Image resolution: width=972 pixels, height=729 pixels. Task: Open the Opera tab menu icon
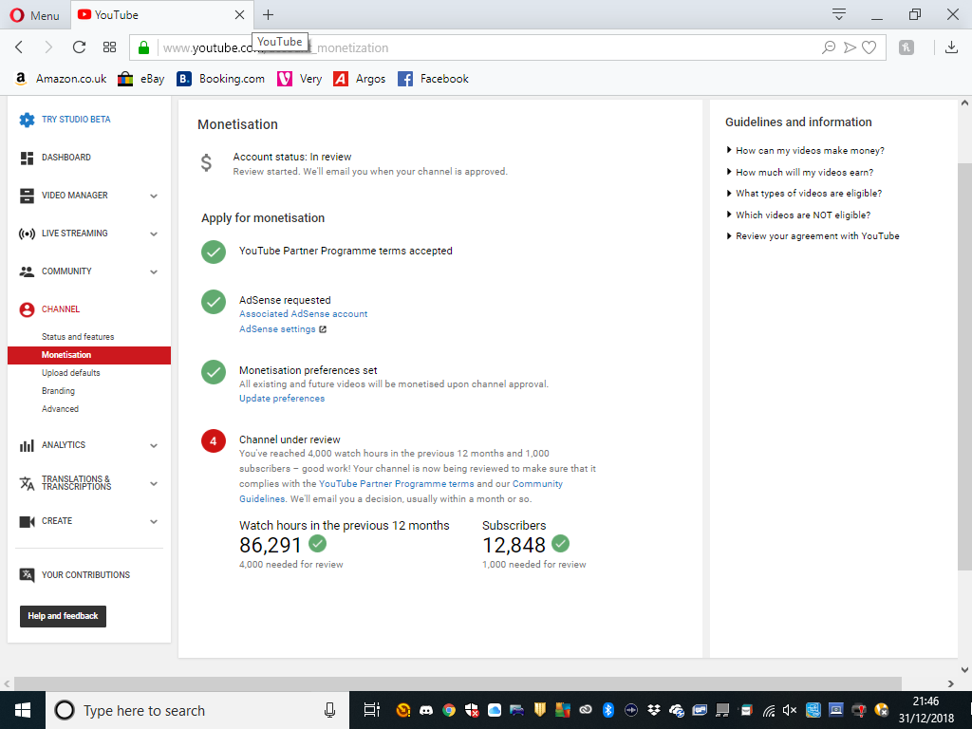pyautogui.click(x=839, y=14)
